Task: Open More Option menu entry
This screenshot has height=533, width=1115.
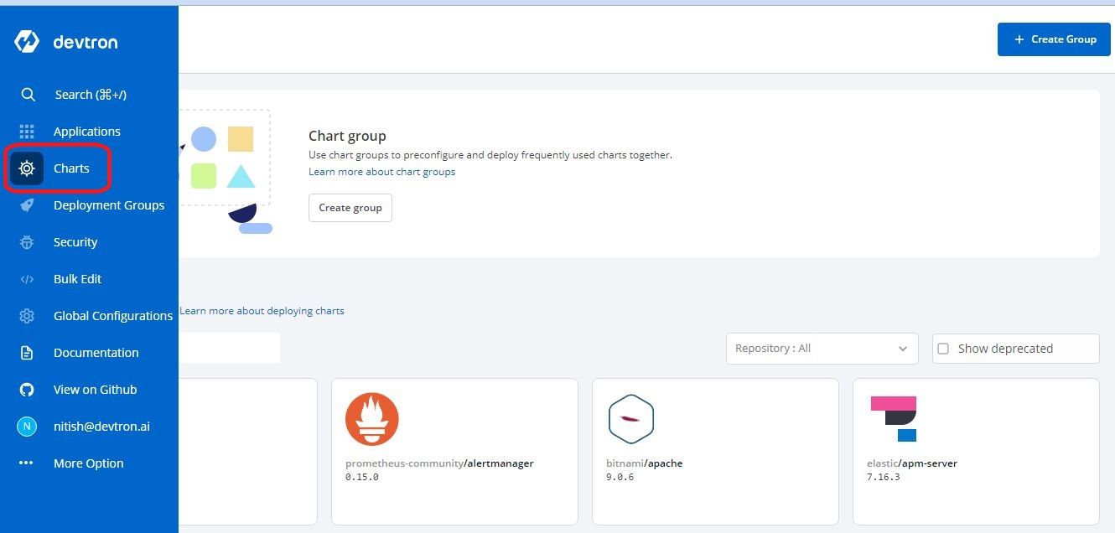Action: [88, 463]
